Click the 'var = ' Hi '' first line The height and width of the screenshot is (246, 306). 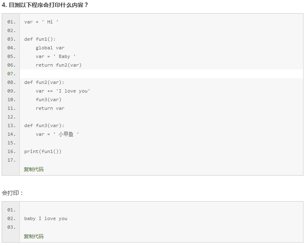(41, 22)
